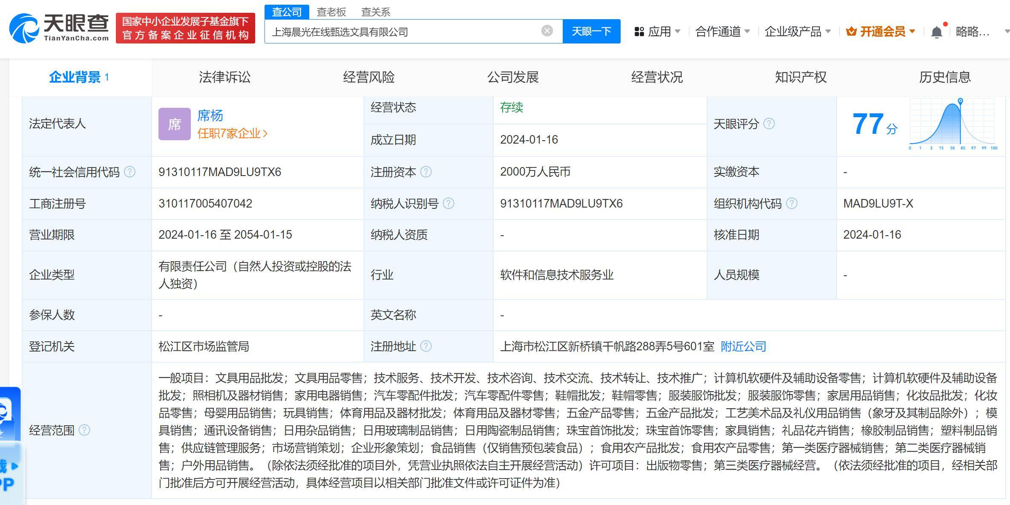The height and width of the screenshot is (505, 1010).
Task: Click the 天眼一下 search button
Action: 591,31
